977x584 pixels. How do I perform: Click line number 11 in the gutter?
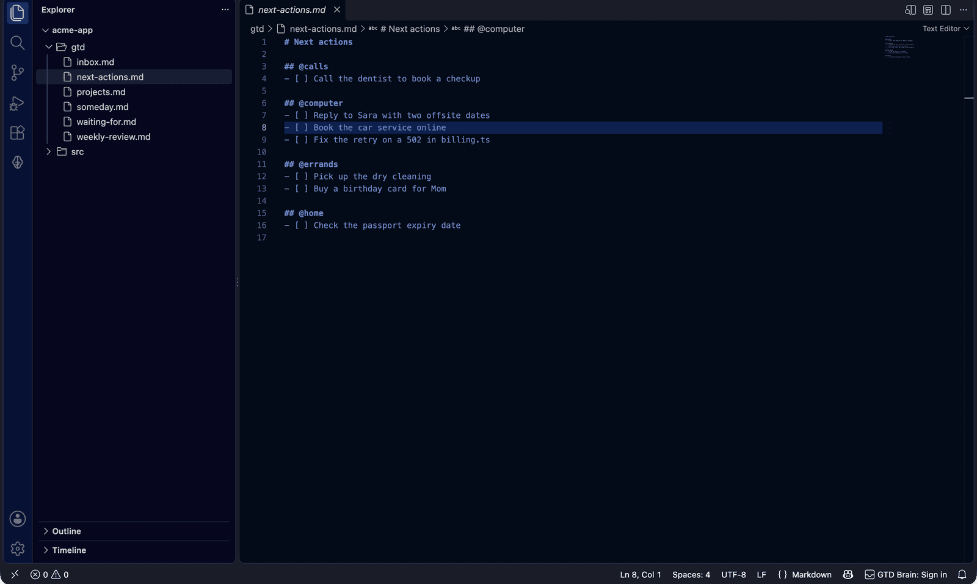click(x=261, y=164)
